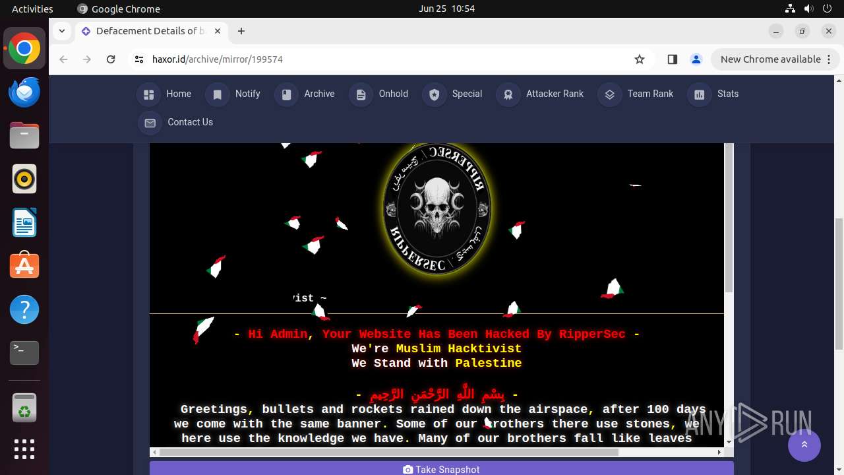Click the RipperSec skull logo image
Screen dimensions: 844x475
point(437,208)
